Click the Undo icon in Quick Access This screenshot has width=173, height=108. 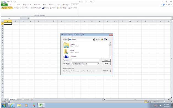click(8, 2)
